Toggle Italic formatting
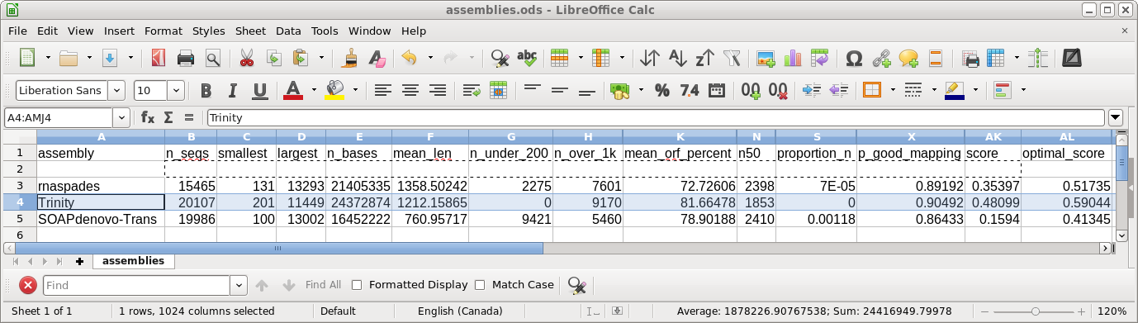 pyautogui.click(x=233, y=90)
